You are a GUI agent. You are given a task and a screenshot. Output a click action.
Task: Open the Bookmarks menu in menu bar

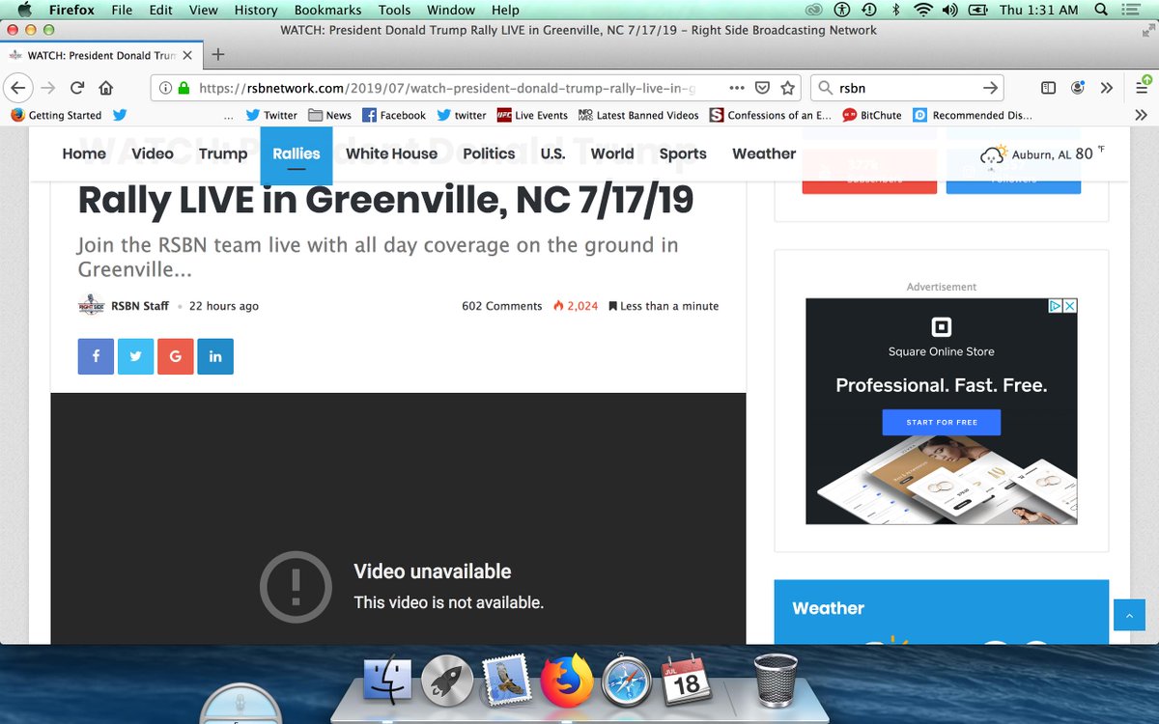coord(327,10)
